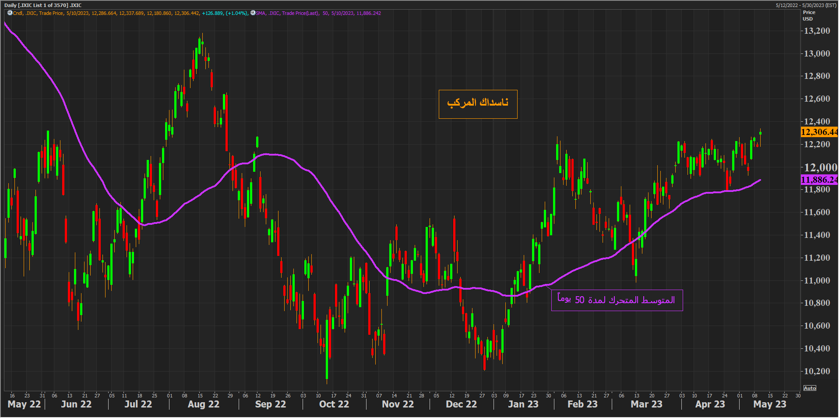Click the 11,886.242 SMA value in legend

369,13
